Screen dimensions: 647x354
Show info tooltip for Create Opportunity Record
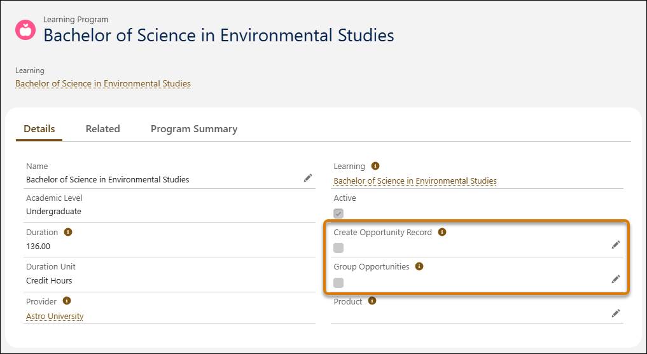(x=442, y=231)
